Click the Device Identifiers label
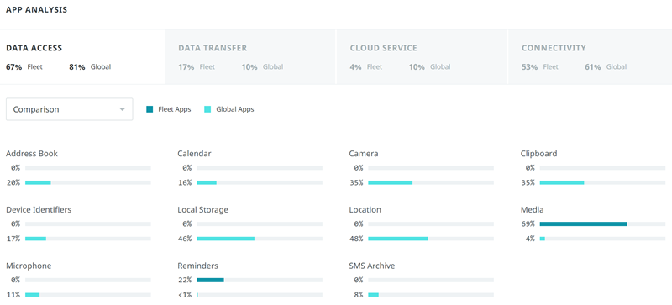 tap(39, 210)
